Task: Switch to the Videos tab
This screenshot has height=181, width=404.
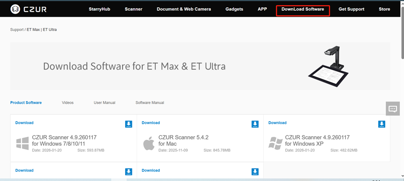Action: [x=67, y=103]
